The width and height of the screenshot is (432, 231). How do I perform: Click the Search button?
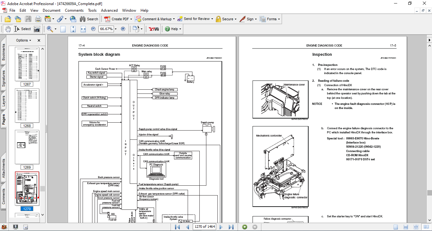pyautogui.click(x=89, y=19)
